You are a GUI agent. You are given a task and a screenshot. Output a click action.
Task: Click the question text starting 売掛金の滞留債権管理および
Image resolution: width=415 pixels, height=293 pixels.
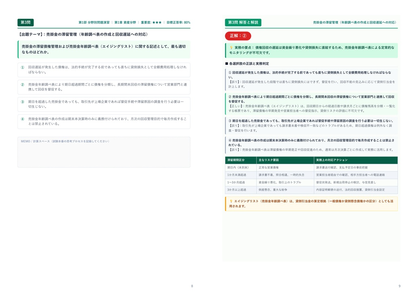tap(103, 49)
